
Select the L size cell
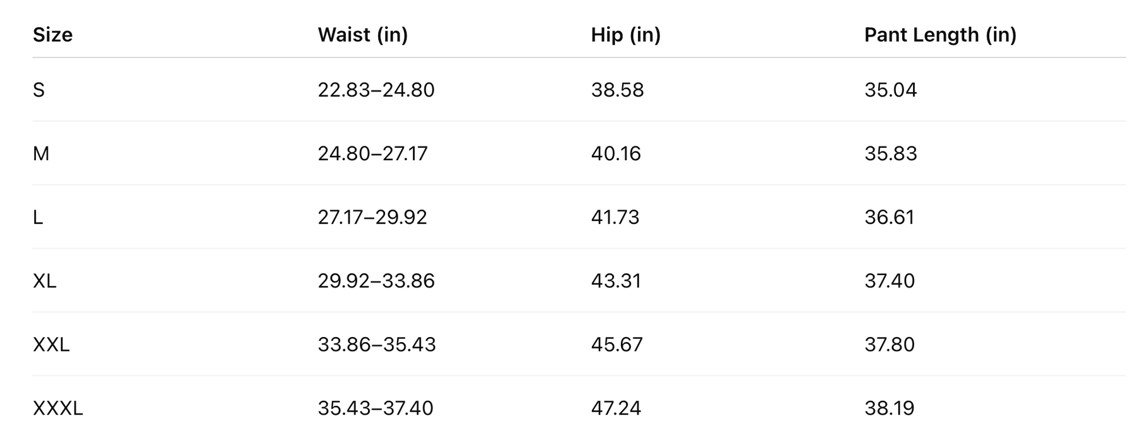click(38, 218)
